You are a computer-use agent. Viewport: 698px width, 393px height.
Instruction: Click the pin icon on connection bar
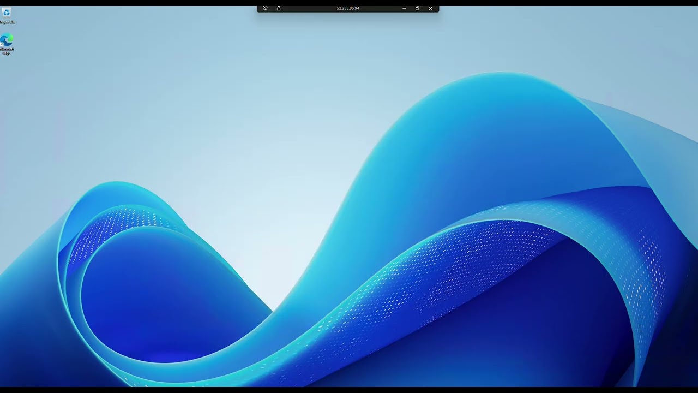(x=265, y=8)
